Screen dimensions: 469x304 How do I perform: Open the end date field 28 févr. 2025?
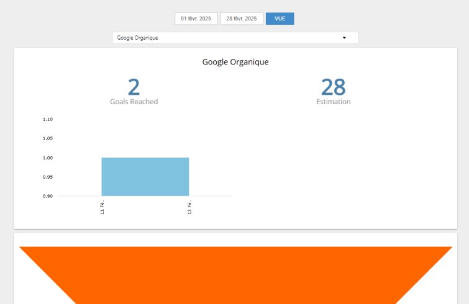click(242, 19)
